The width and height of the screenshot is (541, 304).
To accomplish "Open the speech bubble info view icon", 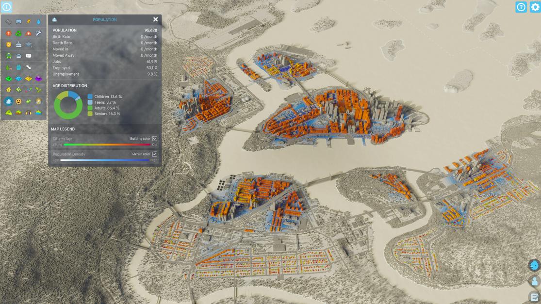I will 29,56.
